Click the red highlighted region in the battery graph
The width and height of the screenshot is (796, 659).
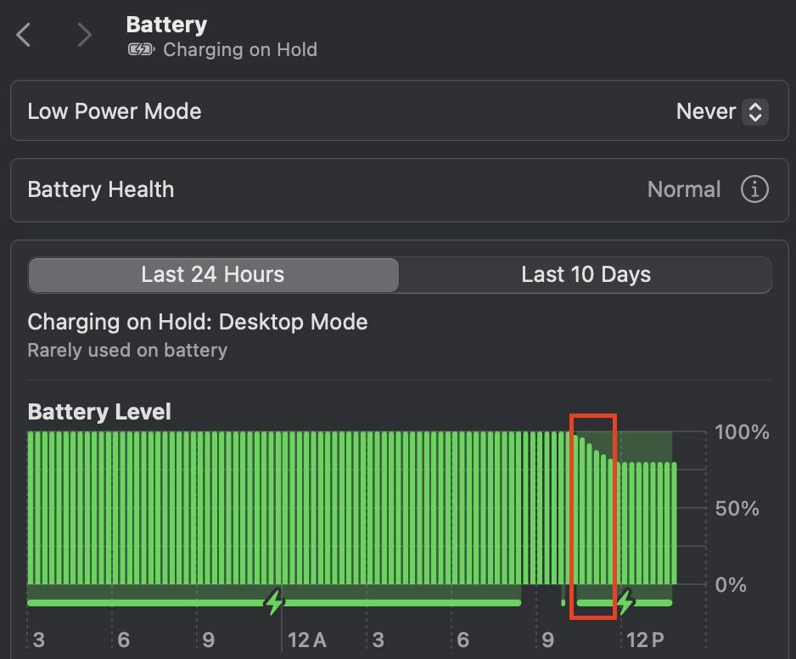pos(593,516)
